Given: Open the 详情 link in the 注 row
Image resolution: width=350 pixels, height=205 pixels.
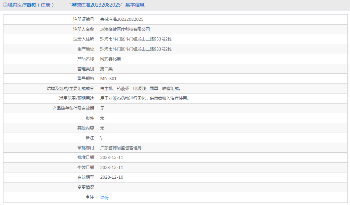Looking at the screenshot, I should click(104, 198).
